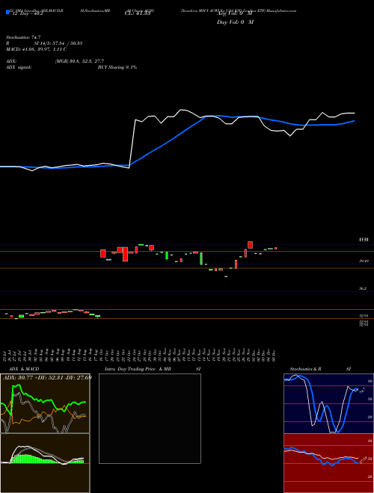
Task: Click the 'Day Vol: 0 M' label
Action: click(235, 22)
